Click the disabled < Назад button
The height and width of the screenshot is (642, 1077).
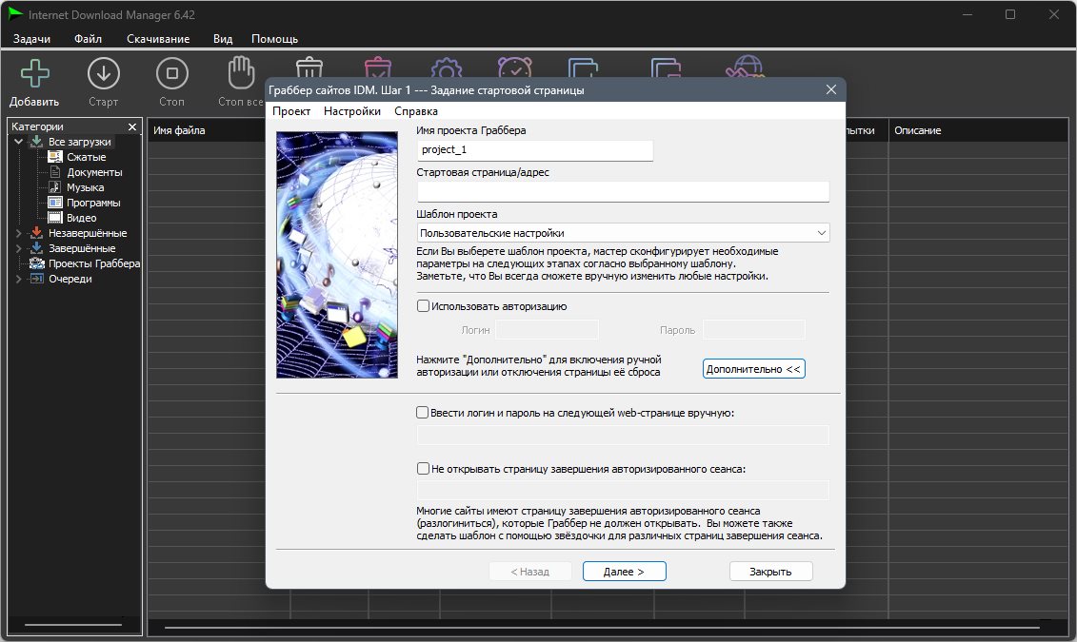coord(529,572)
